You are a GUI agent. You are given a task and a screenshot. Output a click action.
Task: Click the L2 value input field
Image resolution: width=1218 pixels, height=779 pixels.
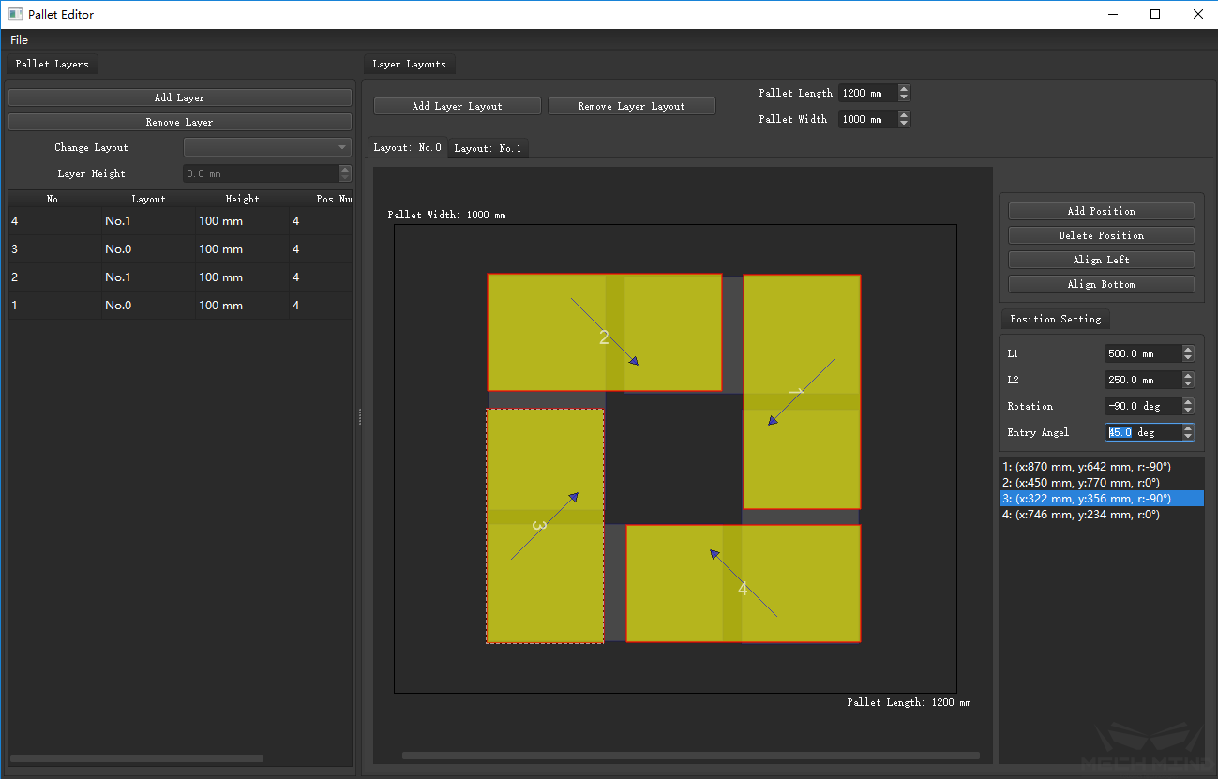pos(1142,380)
